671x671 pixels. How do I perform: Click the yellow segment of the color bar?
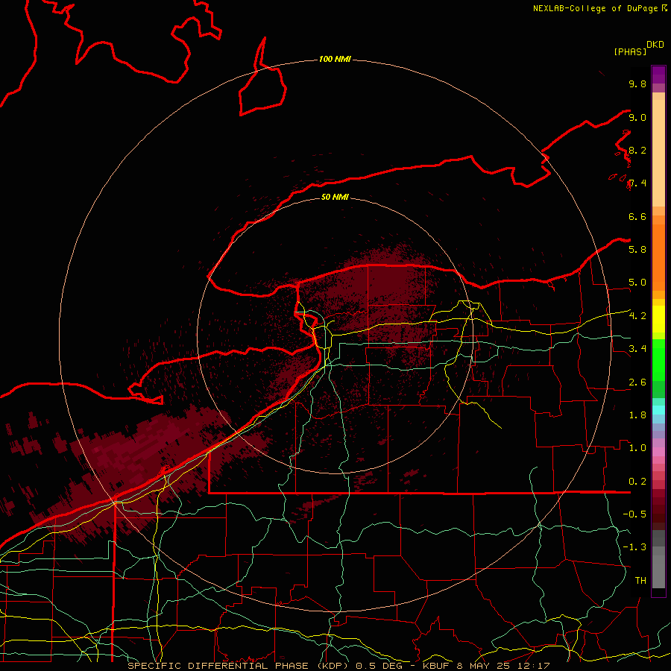point(658,319)
